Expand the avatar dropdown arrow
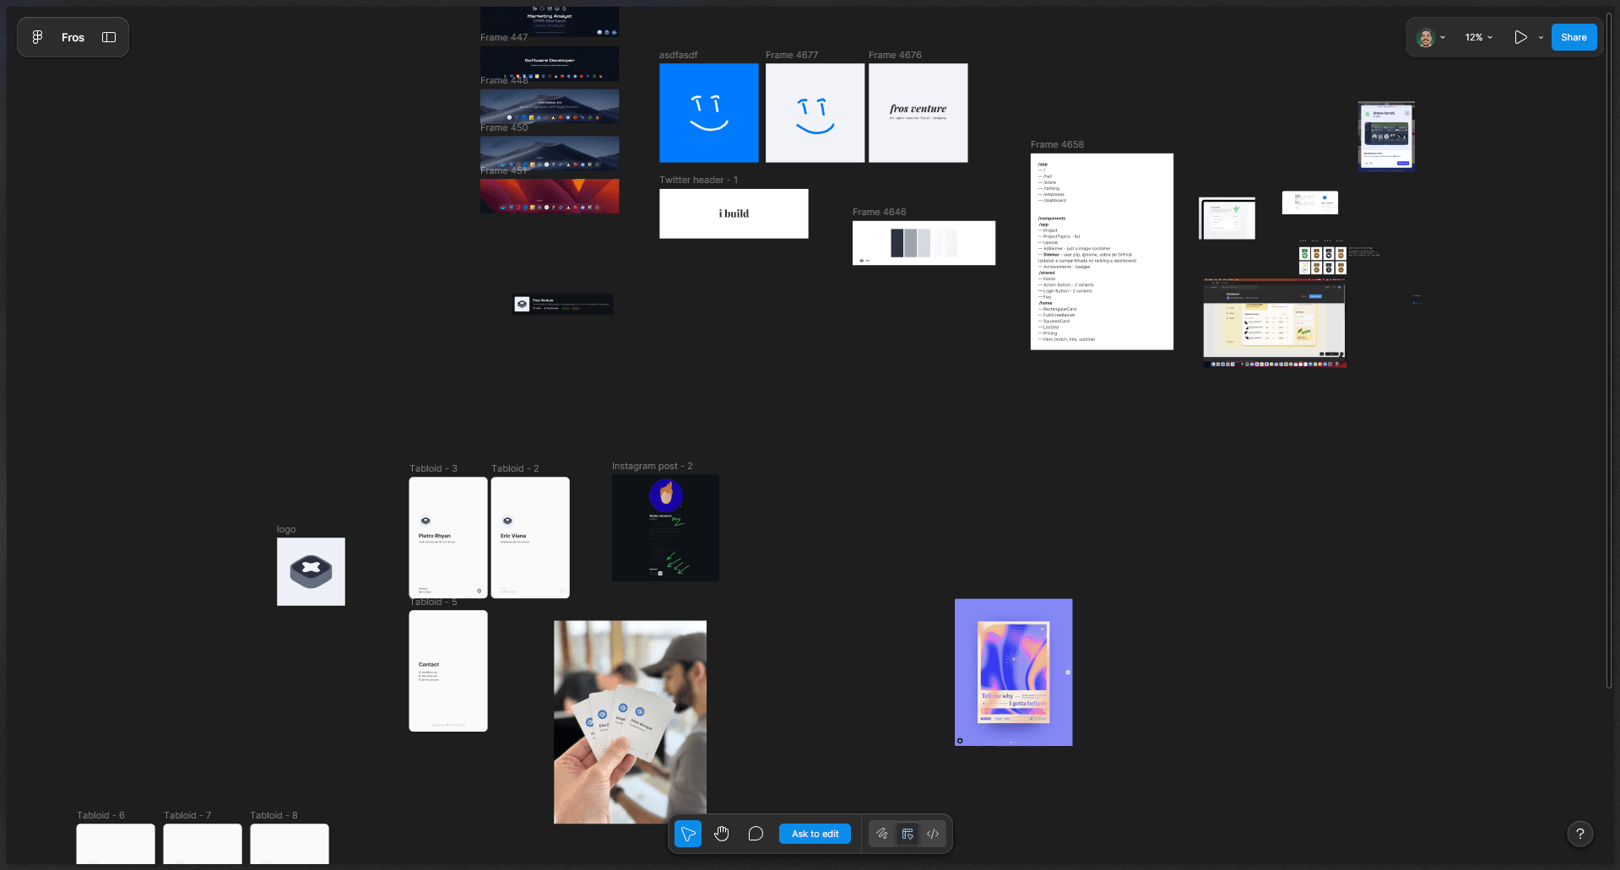Image resolution: width=1620 pixels, height=870 pixels. point(1443,37)
